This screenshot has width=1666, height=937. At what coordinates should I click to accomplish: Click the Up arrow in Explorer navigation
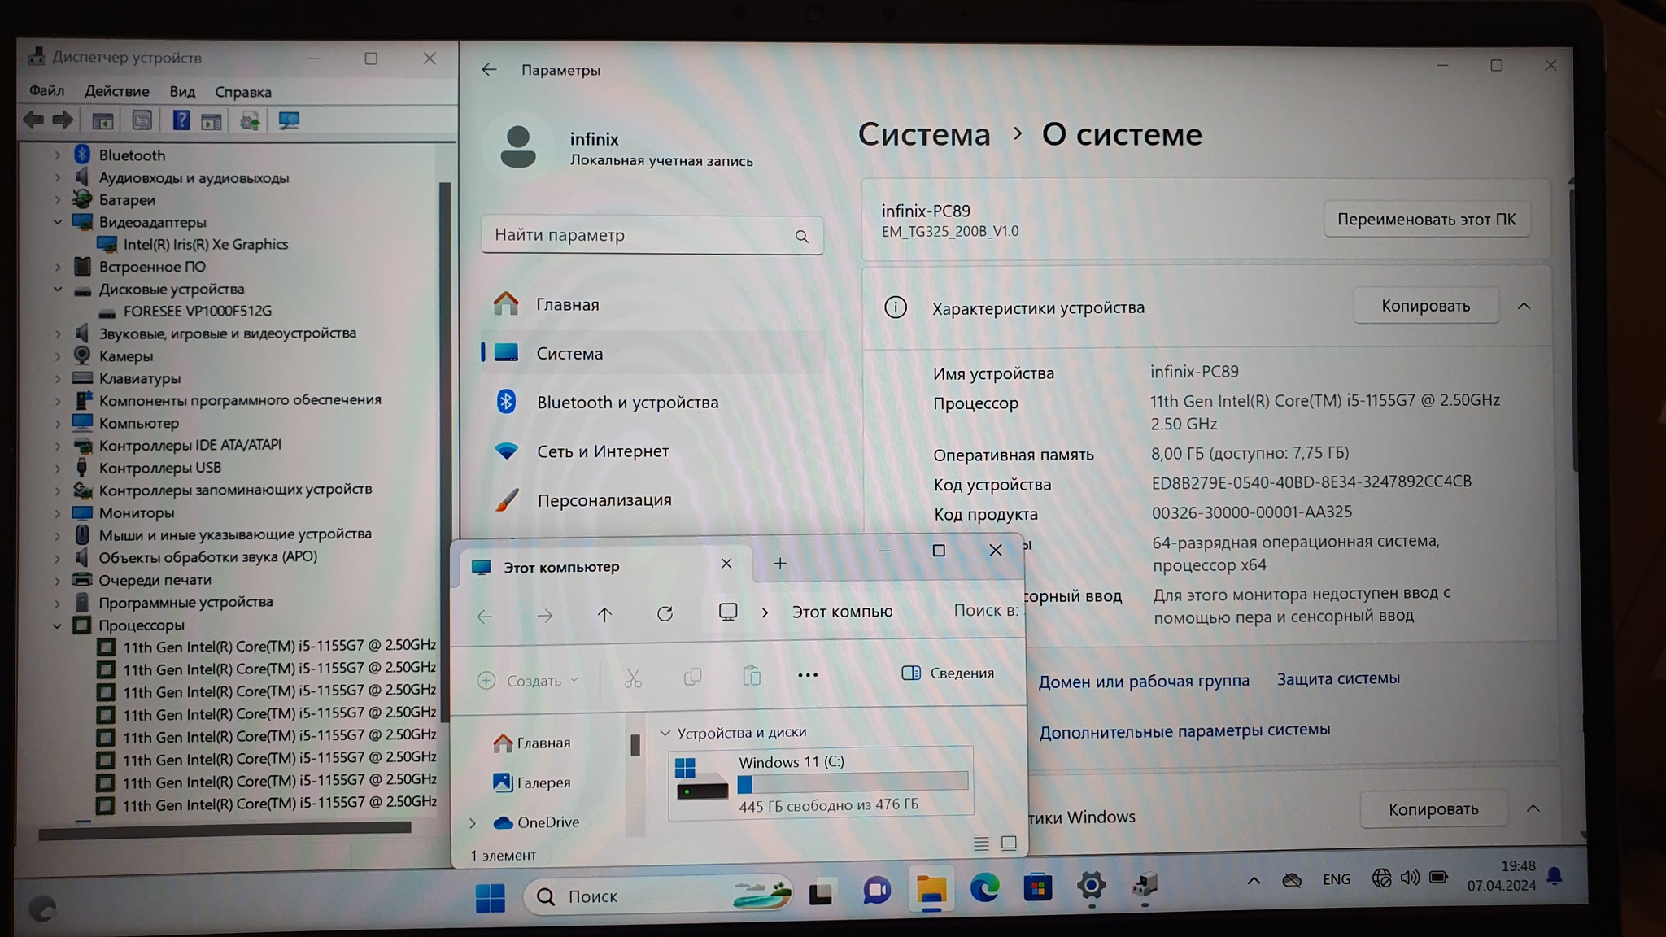[604, 615]
